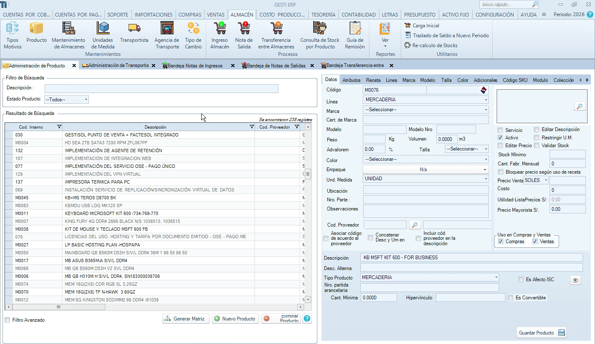This screenshot has height=344, width=595.
Task: Switch to the CONTABILIDAD ribbon tab
Action: point(359,14)
